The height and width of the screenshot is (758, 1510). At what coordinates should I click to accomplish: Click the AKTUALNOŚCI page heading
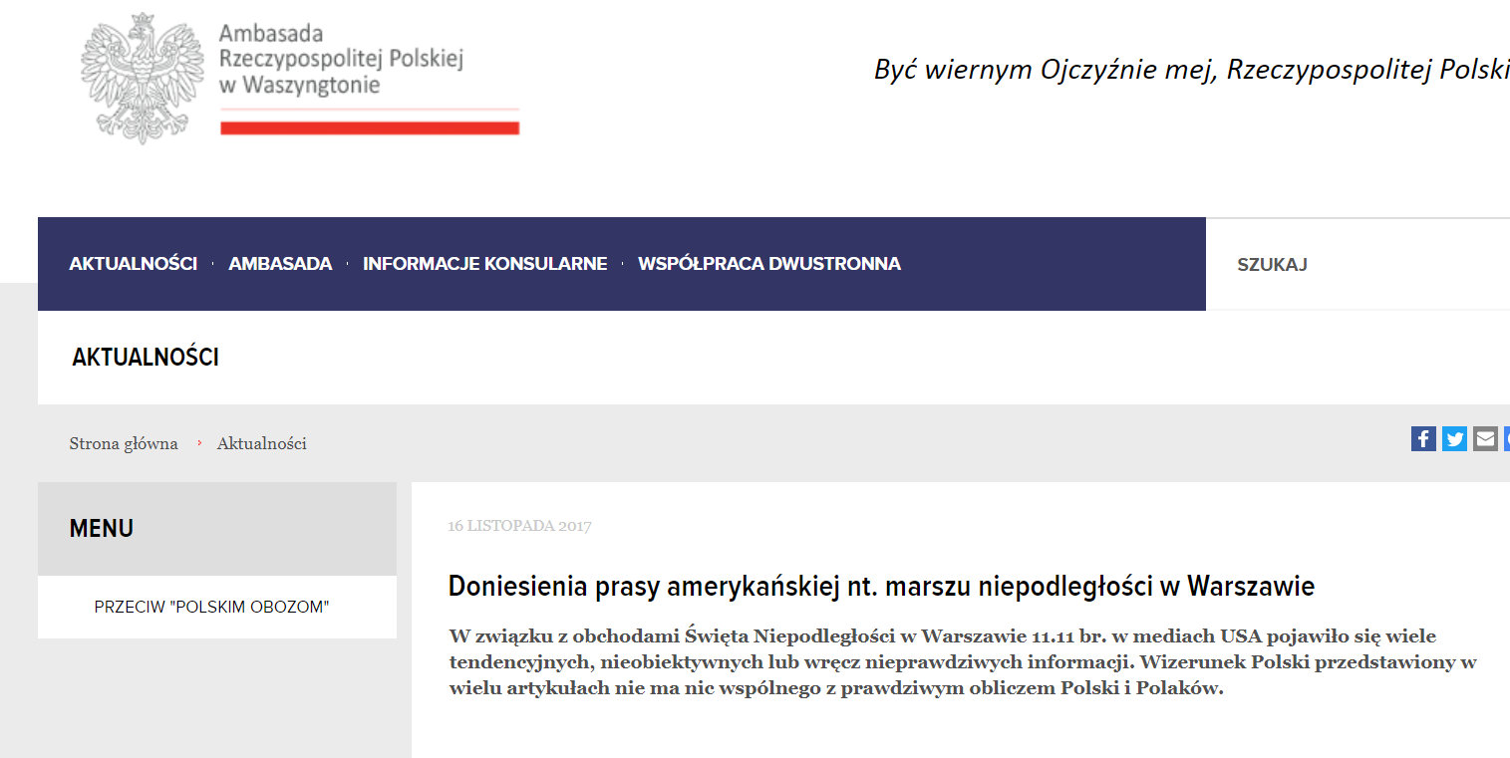pos(146,357)
